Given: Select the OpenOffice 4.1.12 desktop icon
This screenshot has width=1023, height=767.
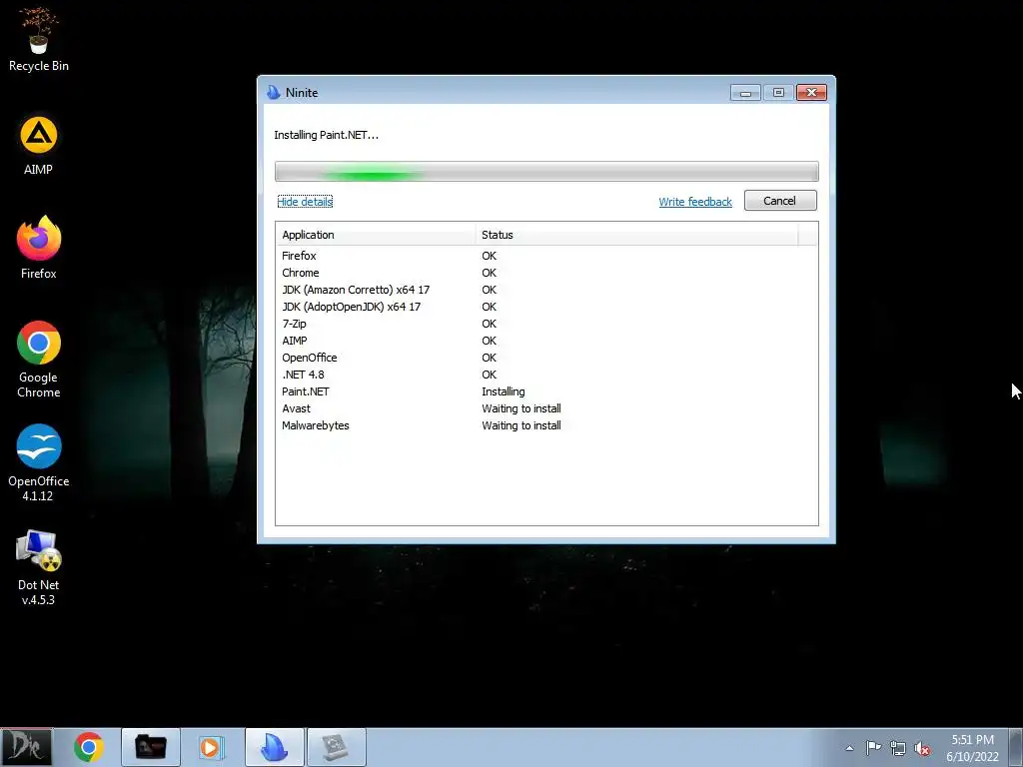Looking at the screenshot, I should pos(39,463).
